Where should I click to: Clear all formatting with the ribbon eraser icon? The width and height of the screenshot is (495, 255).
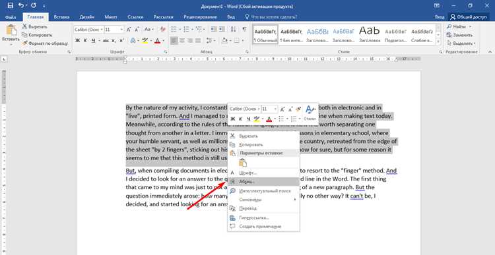tap(163, 29)
